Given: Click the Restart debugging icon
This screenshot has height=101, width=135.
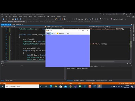Looking at the screenshot, I should pos(65,19).
